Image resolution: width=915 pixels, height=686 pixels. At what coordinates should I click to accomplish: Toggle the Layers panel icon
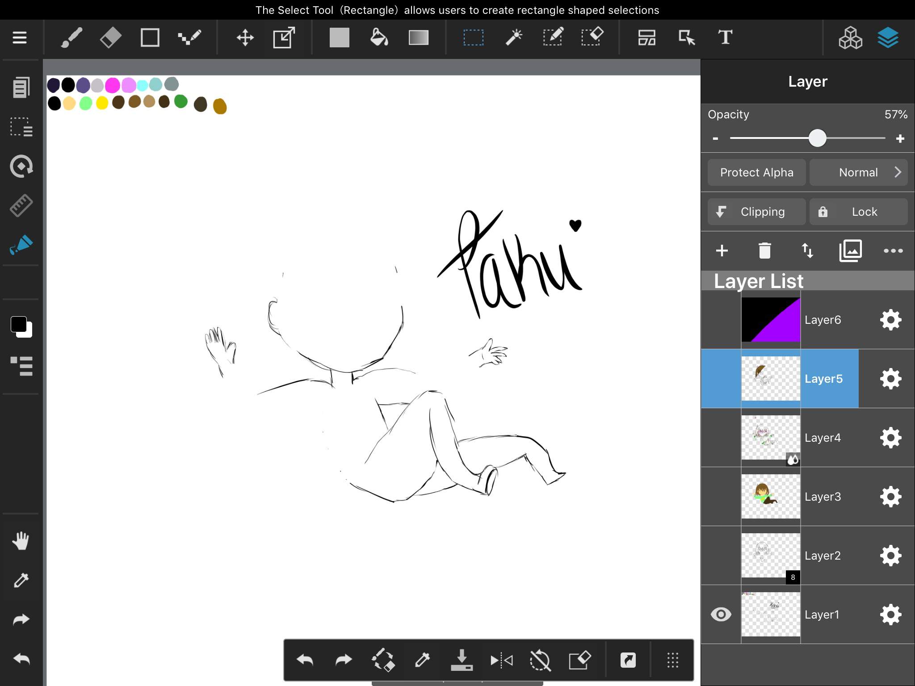pyautogui.click(x=888, y=38)
